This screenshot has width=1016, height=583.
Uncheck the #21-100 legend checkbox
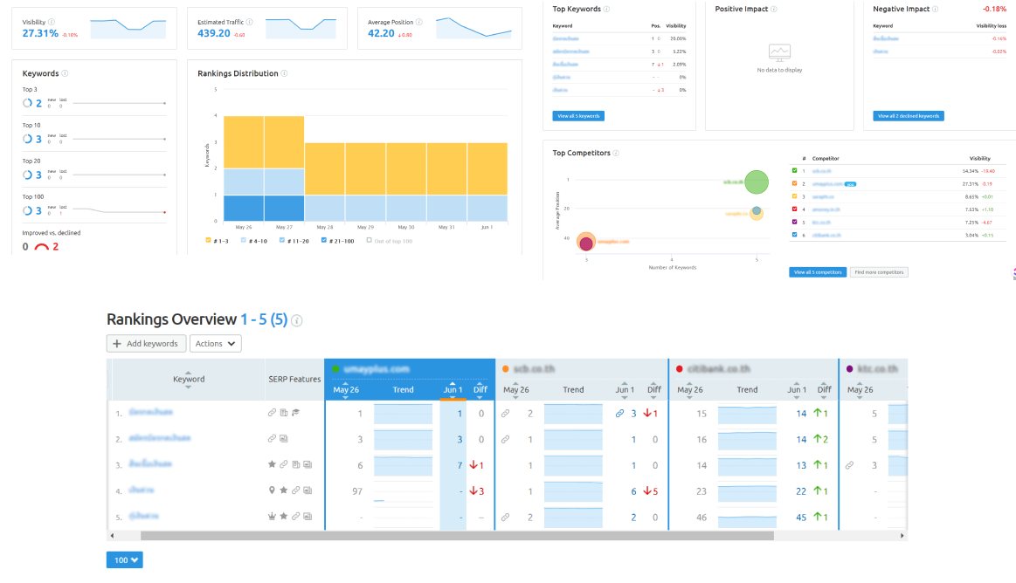pos(325,240)
